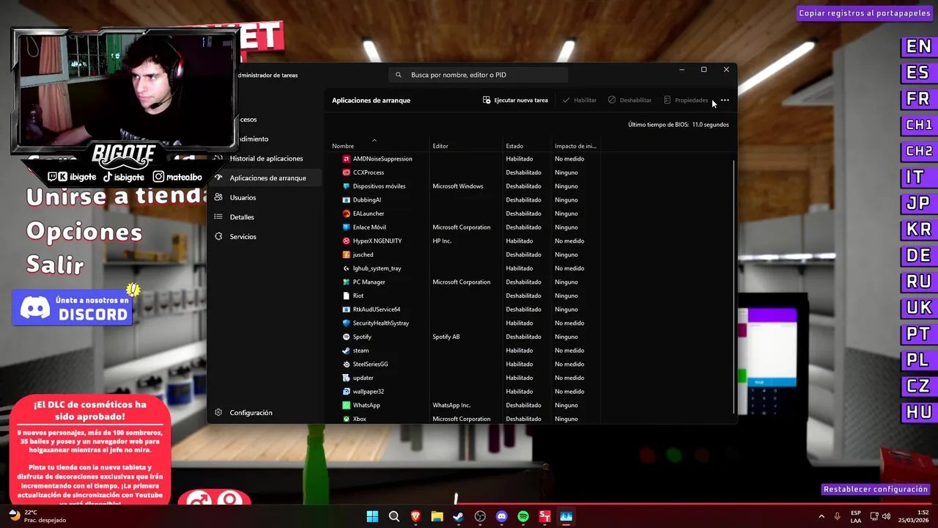The height and width of the screenshot is (528, 938).
Task: Click the search by name, editor or PID field
Action: tap(478, 75)
